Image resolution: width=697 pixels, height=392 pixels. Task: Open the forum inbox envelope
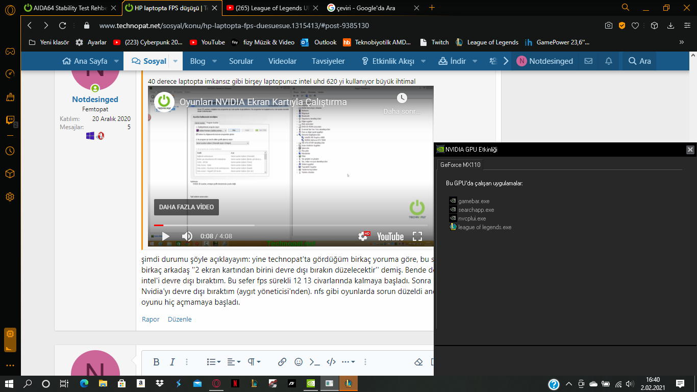(588, 61)
